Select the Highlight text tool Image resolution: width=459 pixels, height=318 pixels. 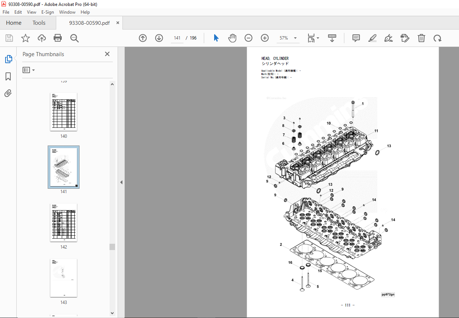[372, 38]
